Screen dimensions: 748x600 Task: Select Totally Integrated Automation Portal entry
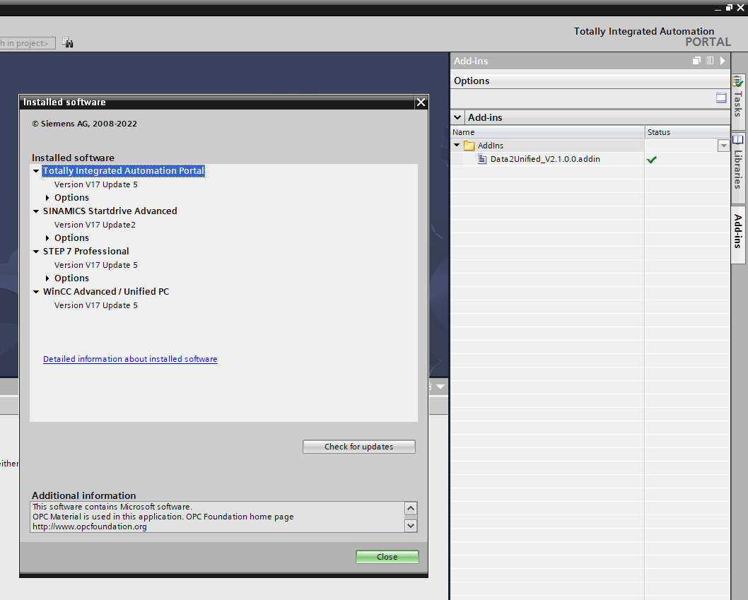click(123, 171)
